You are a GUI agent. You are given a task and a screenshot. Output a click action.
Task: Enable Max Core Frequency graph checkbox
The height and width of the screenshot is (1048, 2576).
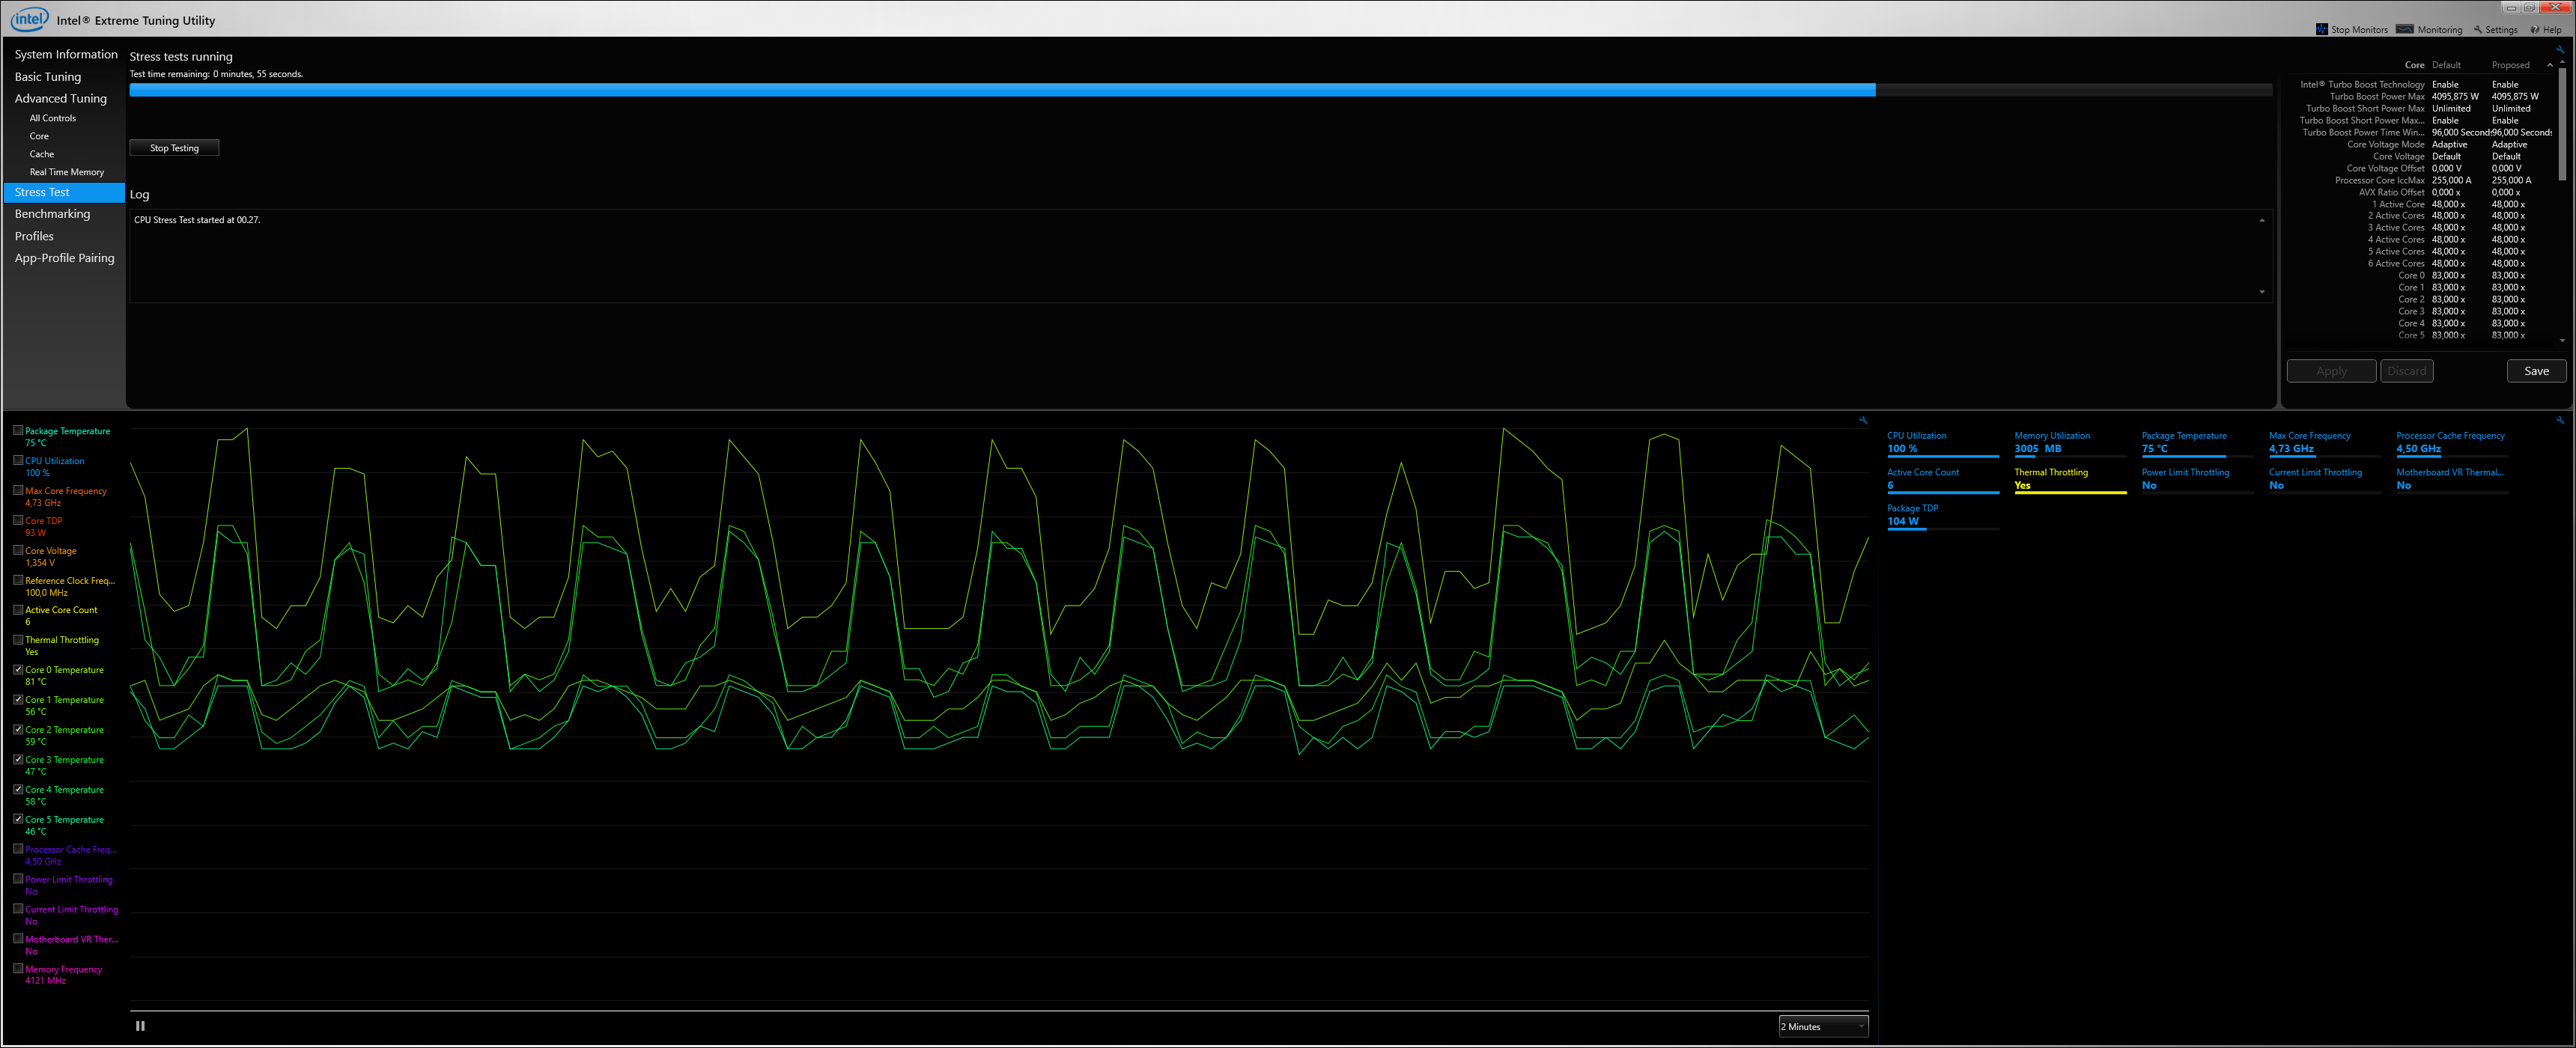18,490
